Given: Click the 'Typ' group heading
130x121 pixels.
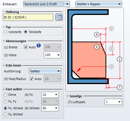Looking at the screenshot, I should (8, 27).
